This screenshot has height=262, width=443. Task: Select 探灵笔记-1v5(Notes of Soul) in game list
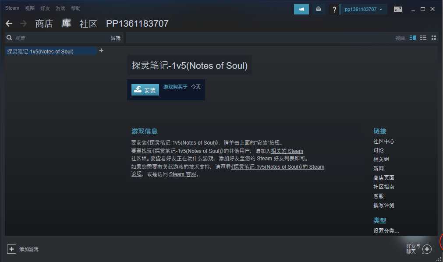point(51,51)
